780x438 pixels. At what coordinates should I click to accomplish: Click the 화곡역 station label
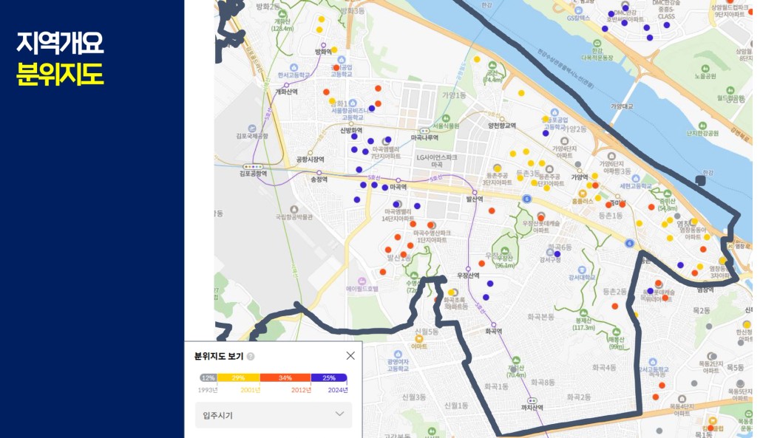click(493, 331)
